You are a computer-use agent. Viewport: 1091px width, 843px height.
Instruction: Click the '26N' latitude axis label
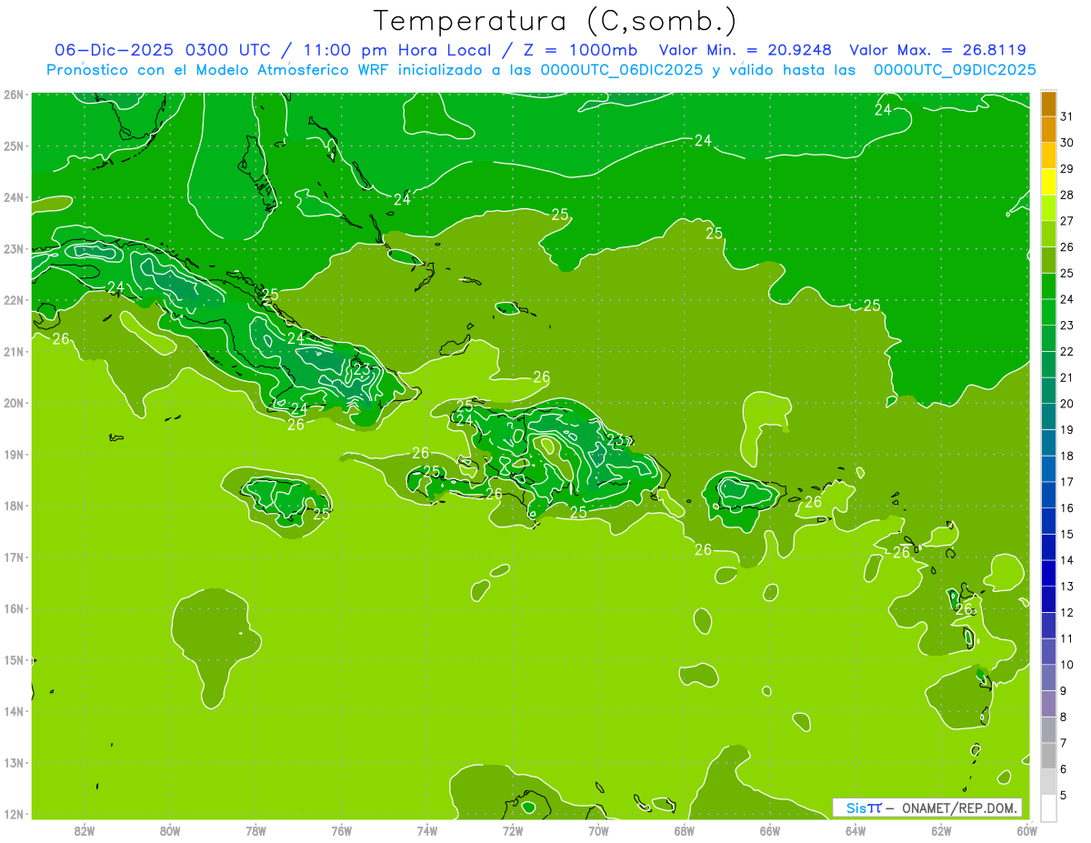tap(13, 95)
